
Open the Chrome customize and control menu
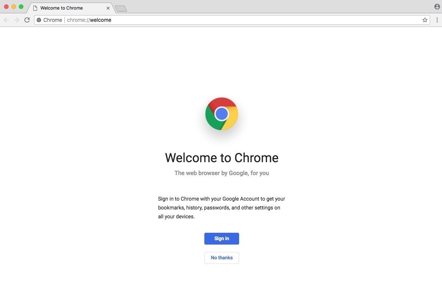[x=437, y=20]
